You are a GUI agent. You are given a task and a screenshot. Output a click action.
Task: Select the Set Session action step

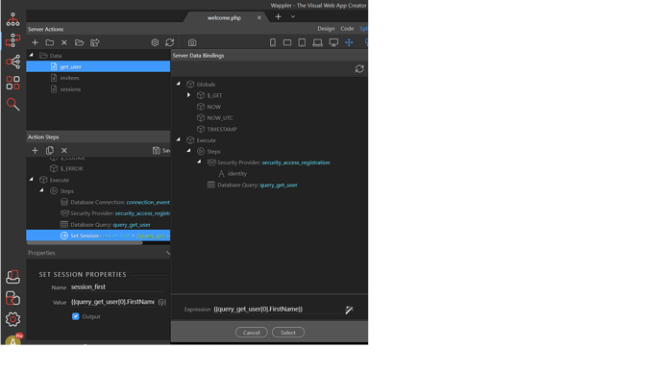coord(98,236)
